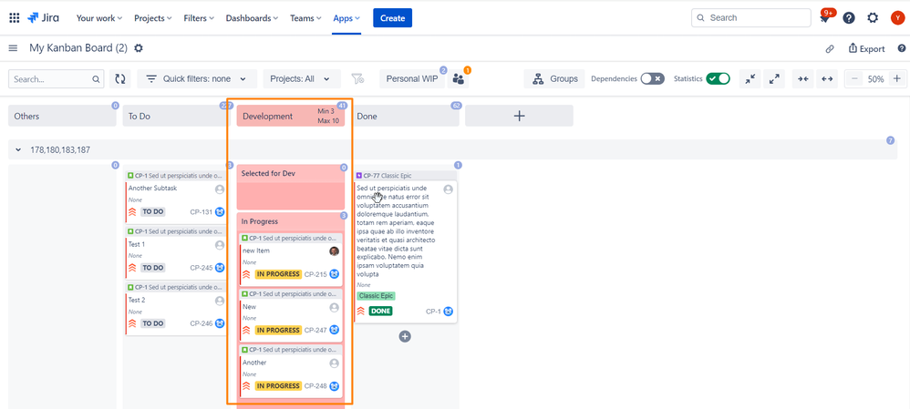Click the Test 2 card title
Image resolution: width=910 pixels, height=409 pixels.
click(137, 300)
